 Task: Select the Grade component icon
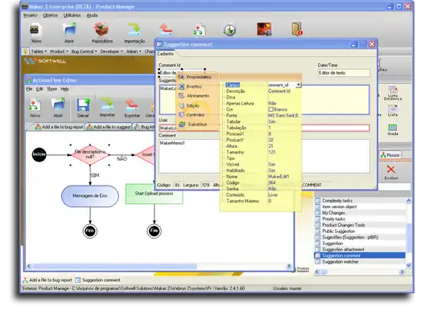pyautogui.click(x=393, y=128)
